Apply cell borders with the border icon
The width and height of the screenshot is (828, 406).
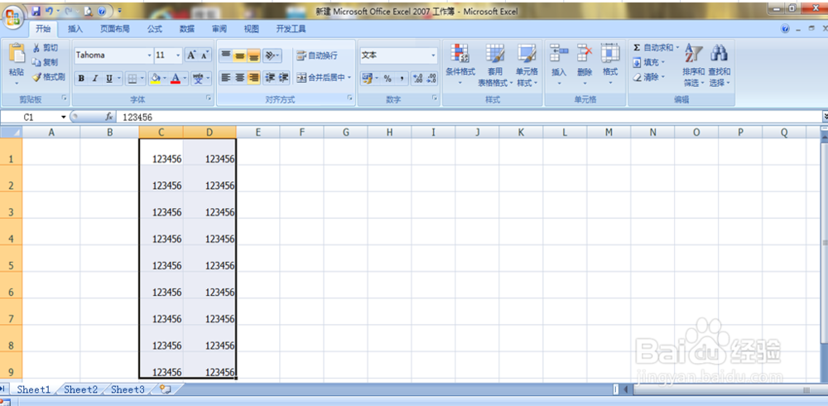(x=132, y=79)
